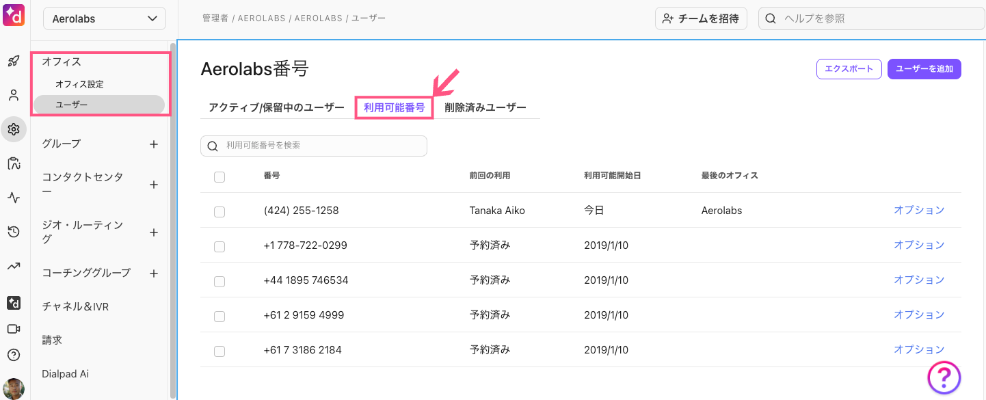
Task: Click the user avatar photo
Action: pos(13,388)
